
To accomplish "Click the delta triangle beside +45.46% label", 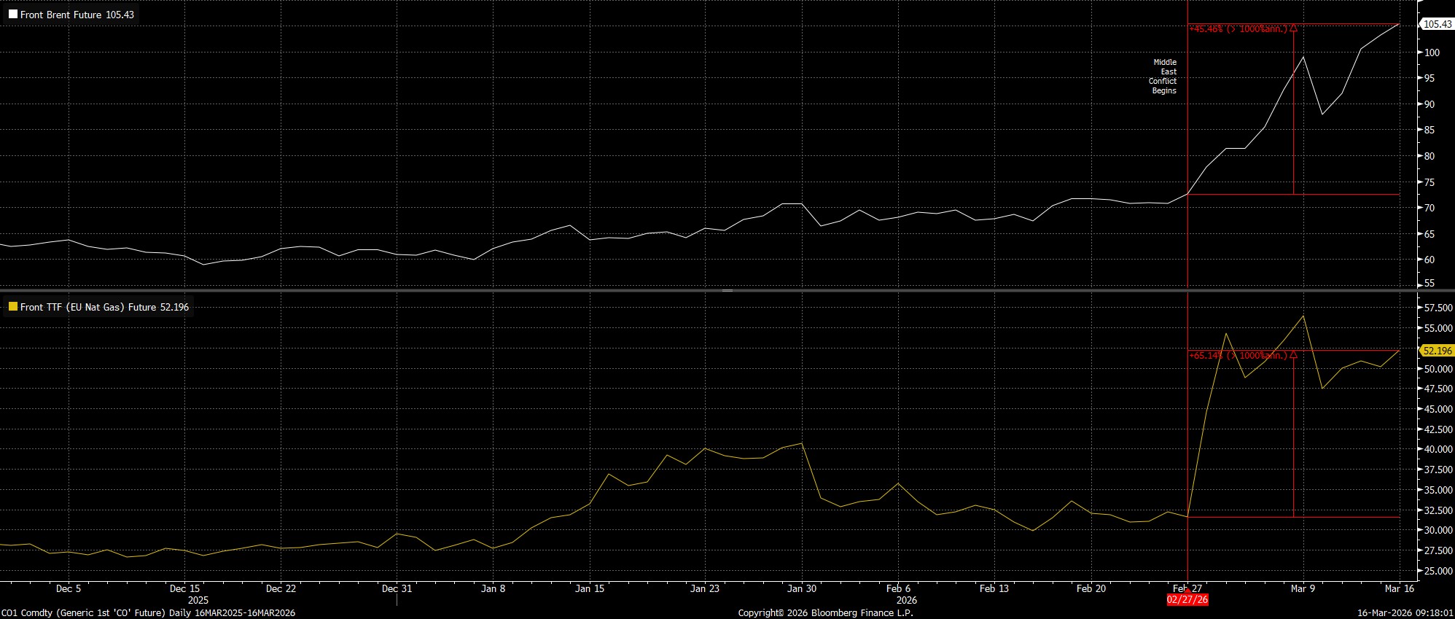I will click(x=1293, y=29).
